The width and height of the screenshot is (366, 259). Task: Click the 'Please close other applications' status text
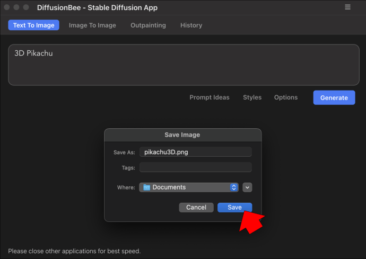coord(74,251)
